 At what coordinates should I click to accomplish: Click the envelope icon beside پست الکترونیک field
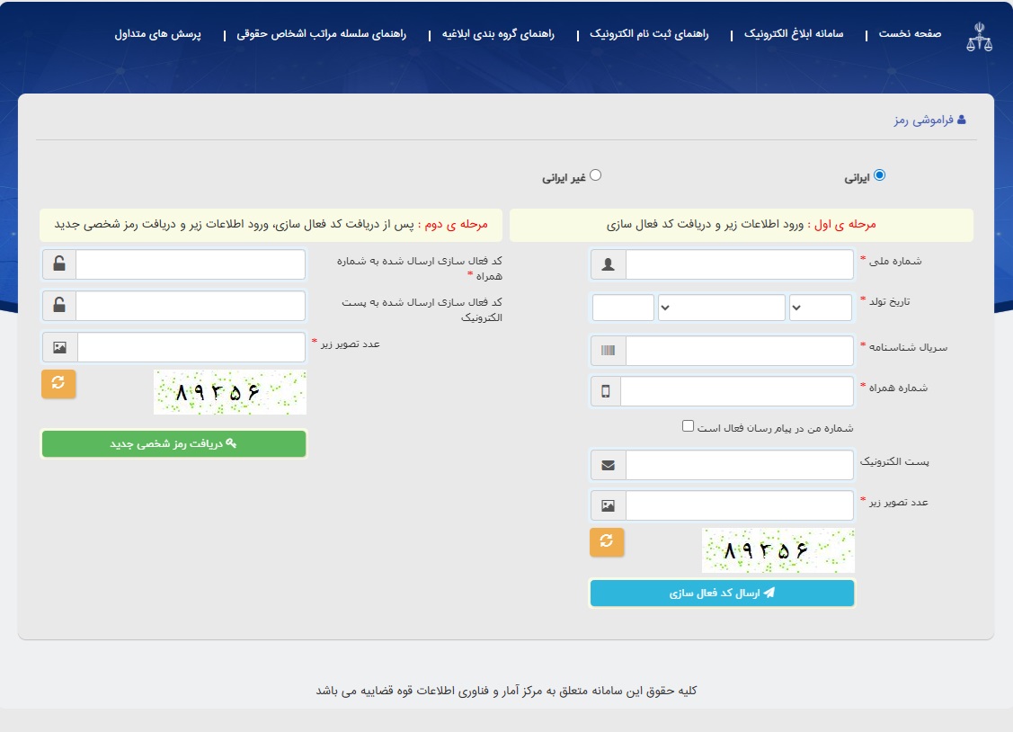point(608,465)
